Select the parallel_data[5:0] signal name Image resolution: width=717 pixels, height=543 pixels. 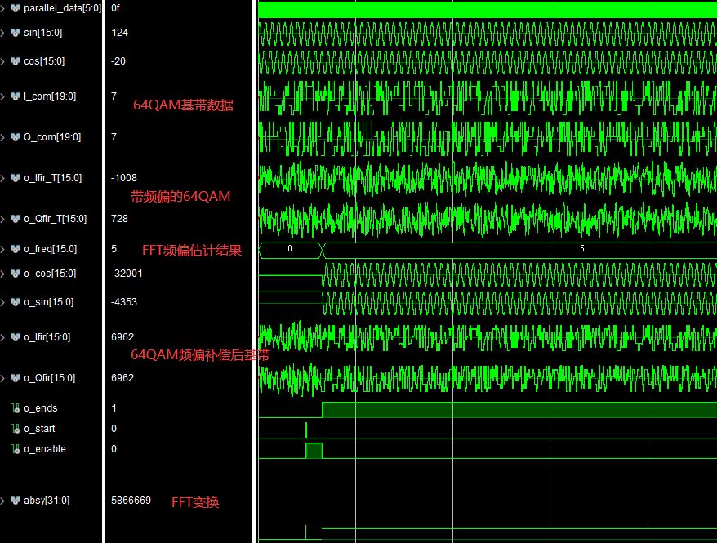62,8
